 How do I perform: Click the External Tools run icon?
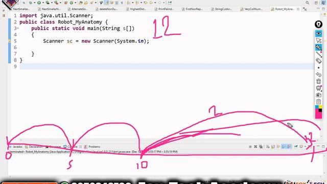point(56,3)
